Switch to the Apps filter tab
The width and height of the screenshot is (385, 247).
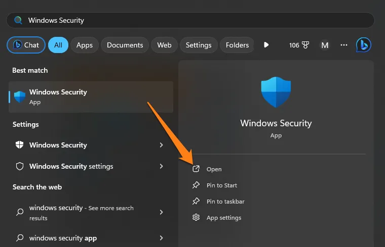(85, 45)
